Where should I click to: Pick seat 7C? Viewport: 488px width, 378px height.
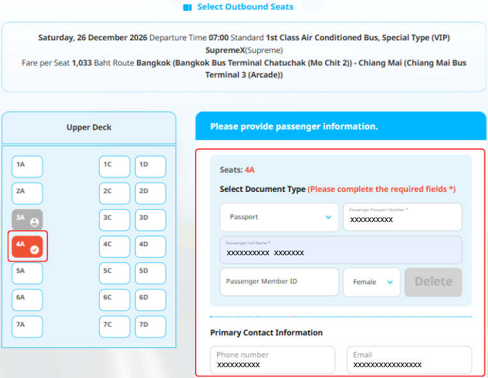coord(114,327)
